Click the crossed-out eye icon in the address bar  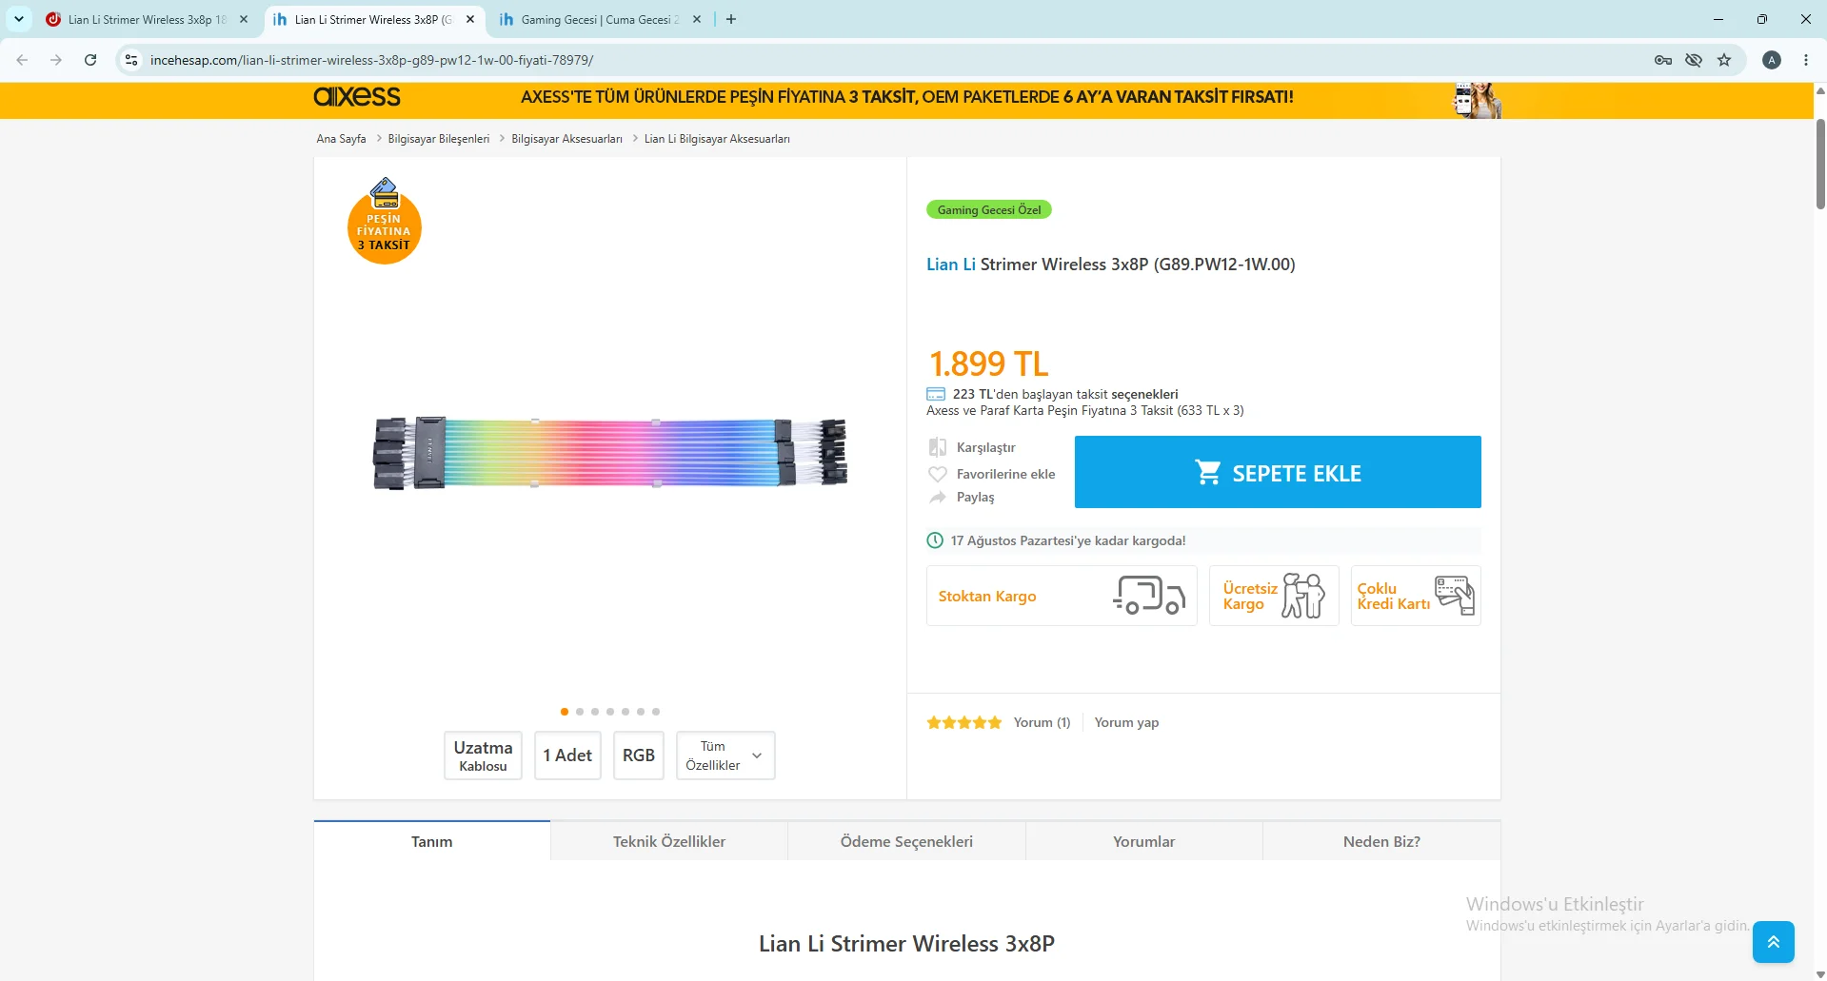tap(1694, 60)
